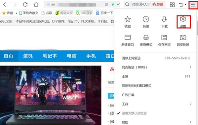
Task: Open the 百度一下 bookmark
Action: pos(104,13)
